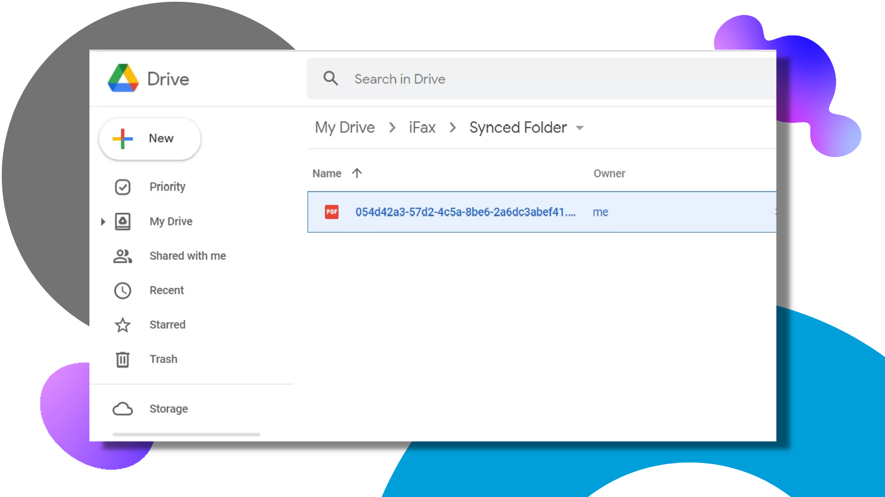The width and height of the screenshot is (885, 497).
Task: Open Trash via the trash can icon
Action: click(123, 359)
